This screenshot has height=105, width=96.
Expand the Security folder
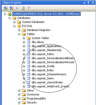(x=19, y=102)
